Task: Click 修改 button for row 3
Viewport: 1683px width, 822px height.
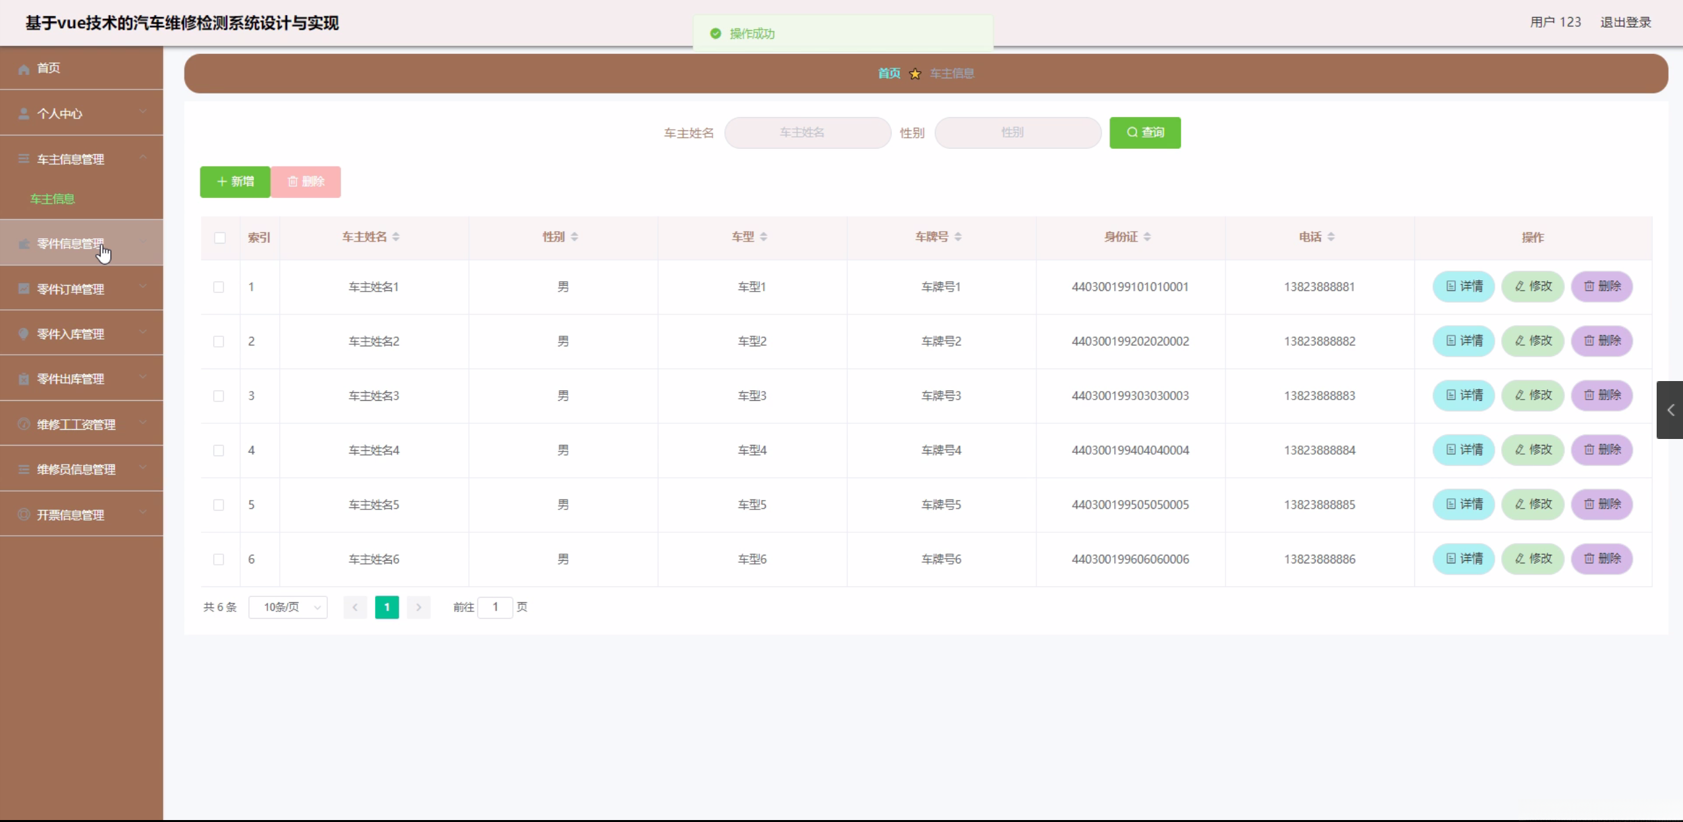Action: pos(1532,396)
